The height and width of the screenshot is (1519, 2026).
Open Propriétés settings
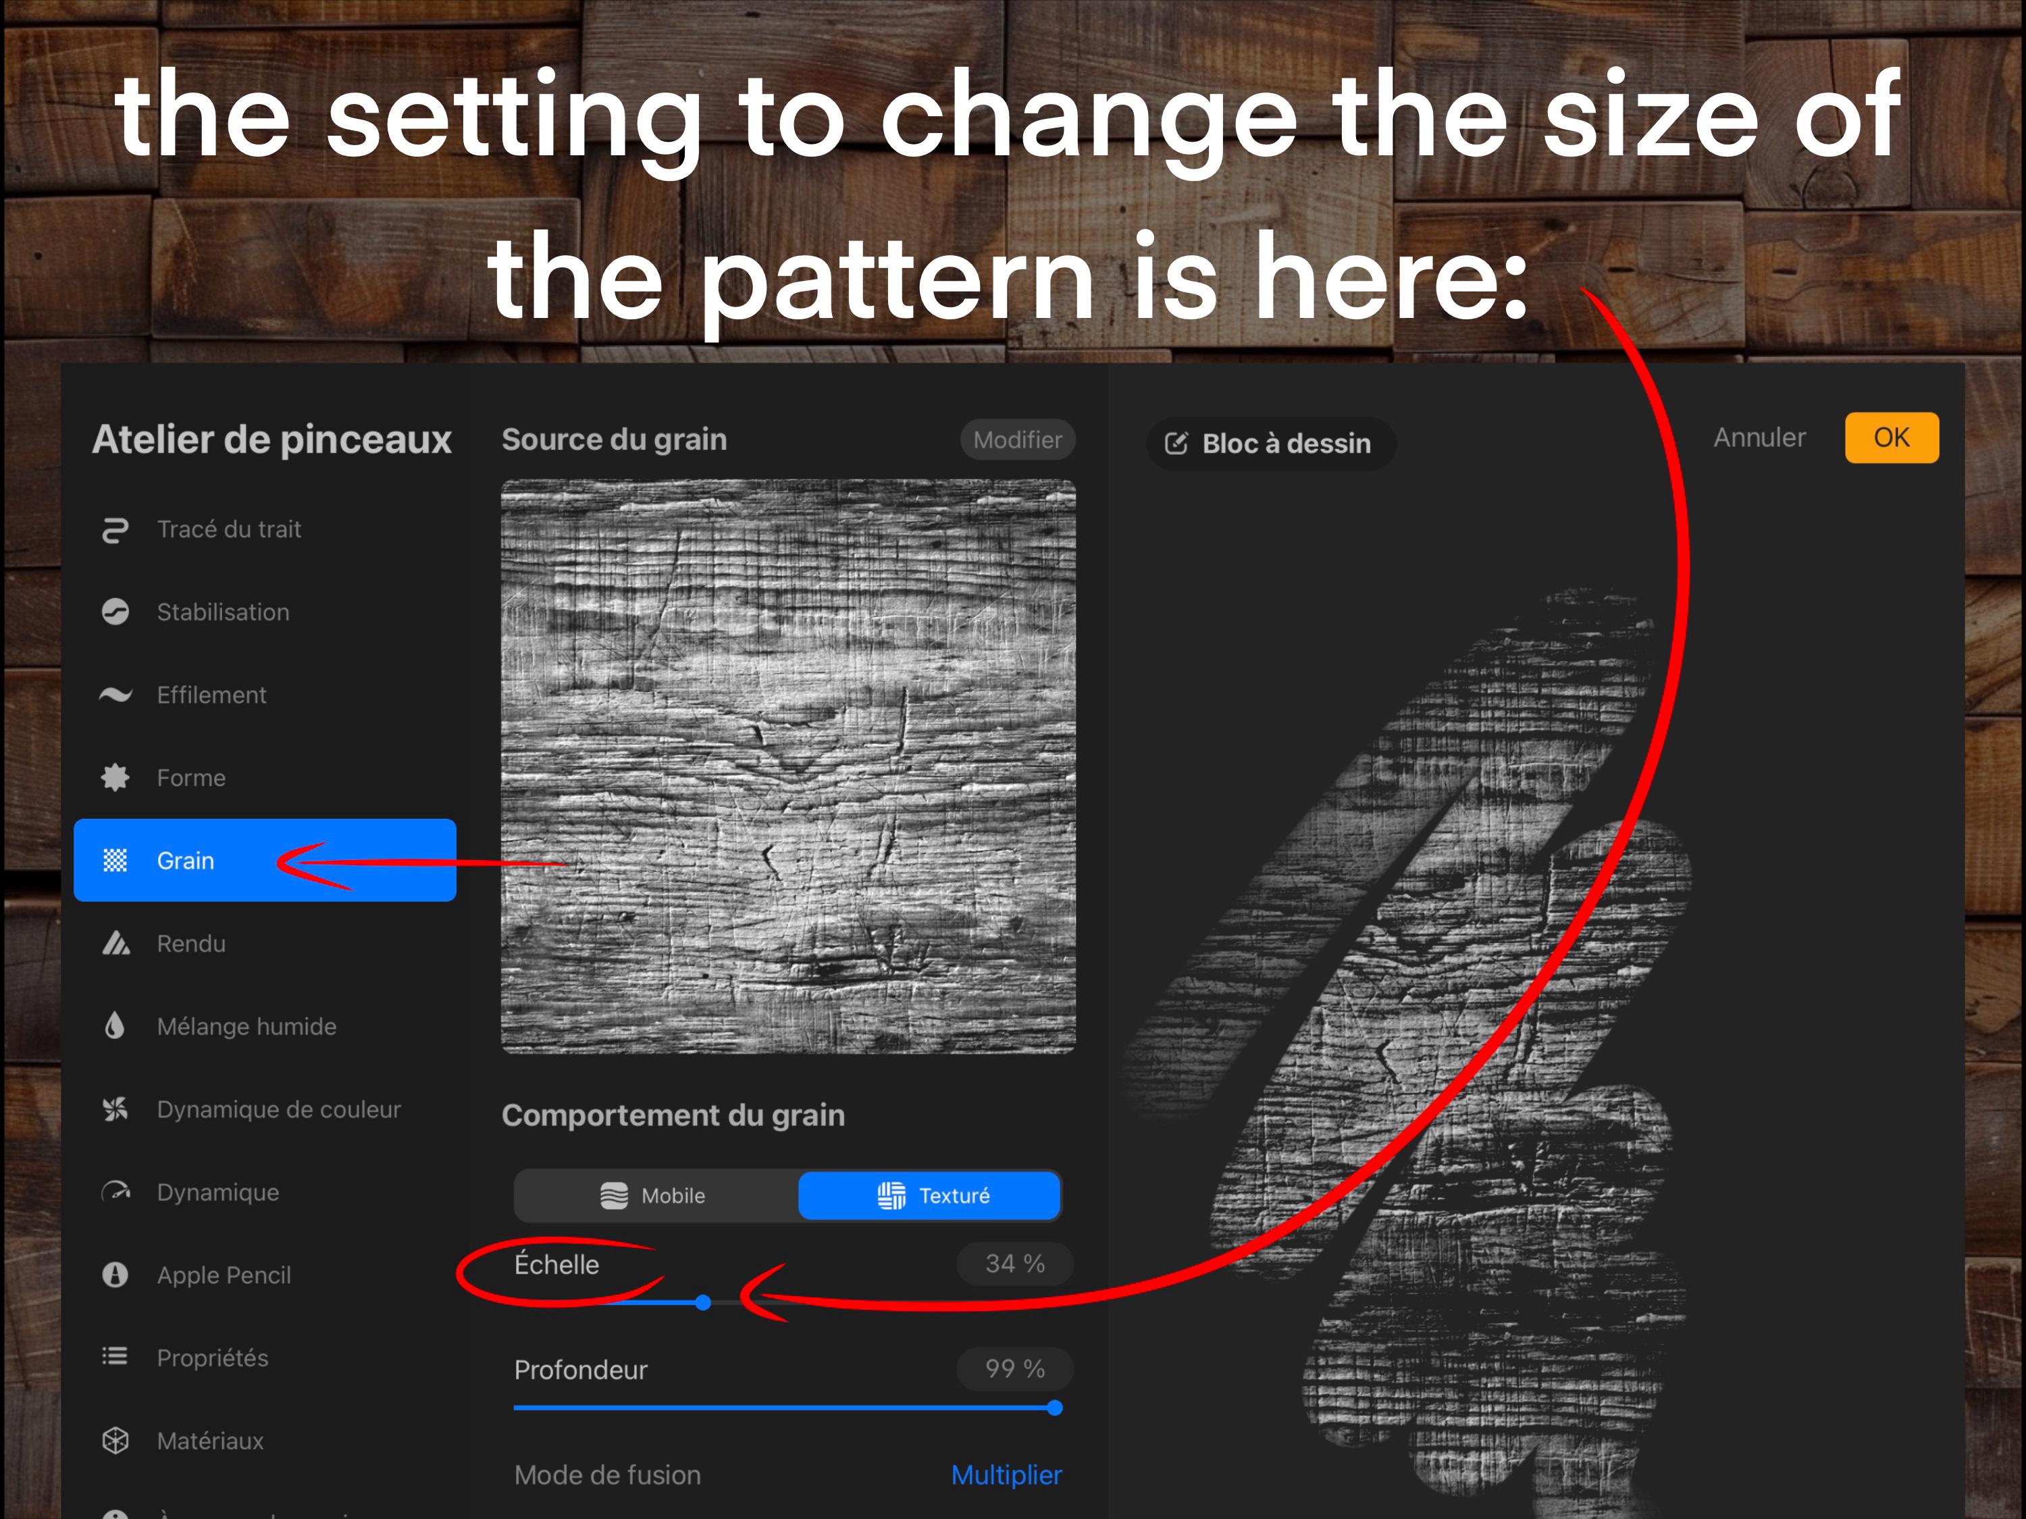coord(265,1358)
